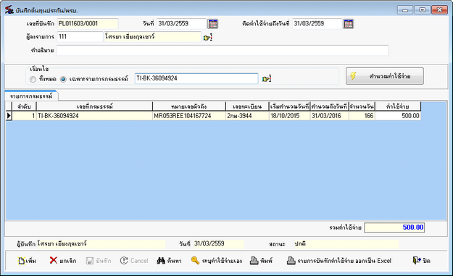The image size is (453, 276).
Task: Click the policy number input TI-BK-36094924
Action: click(x=196, y=78)
